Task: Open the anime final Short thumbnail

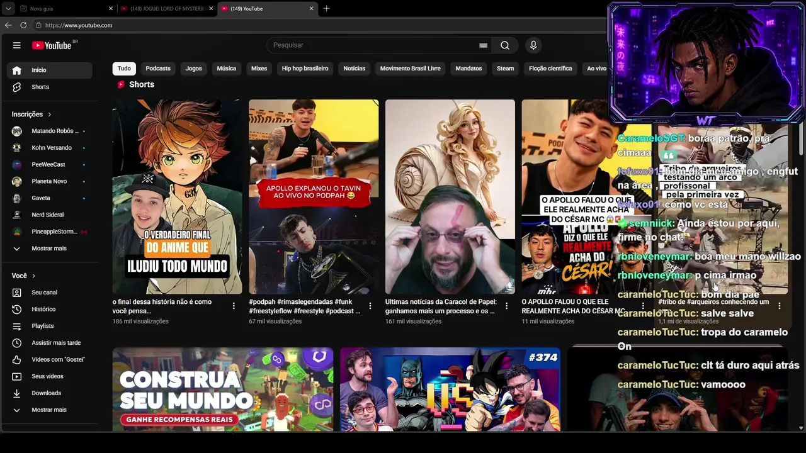Action: pos(177,197)
